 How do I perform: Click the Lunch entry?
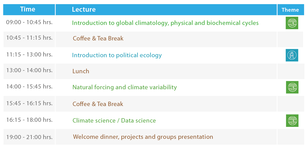pos(81,71)
